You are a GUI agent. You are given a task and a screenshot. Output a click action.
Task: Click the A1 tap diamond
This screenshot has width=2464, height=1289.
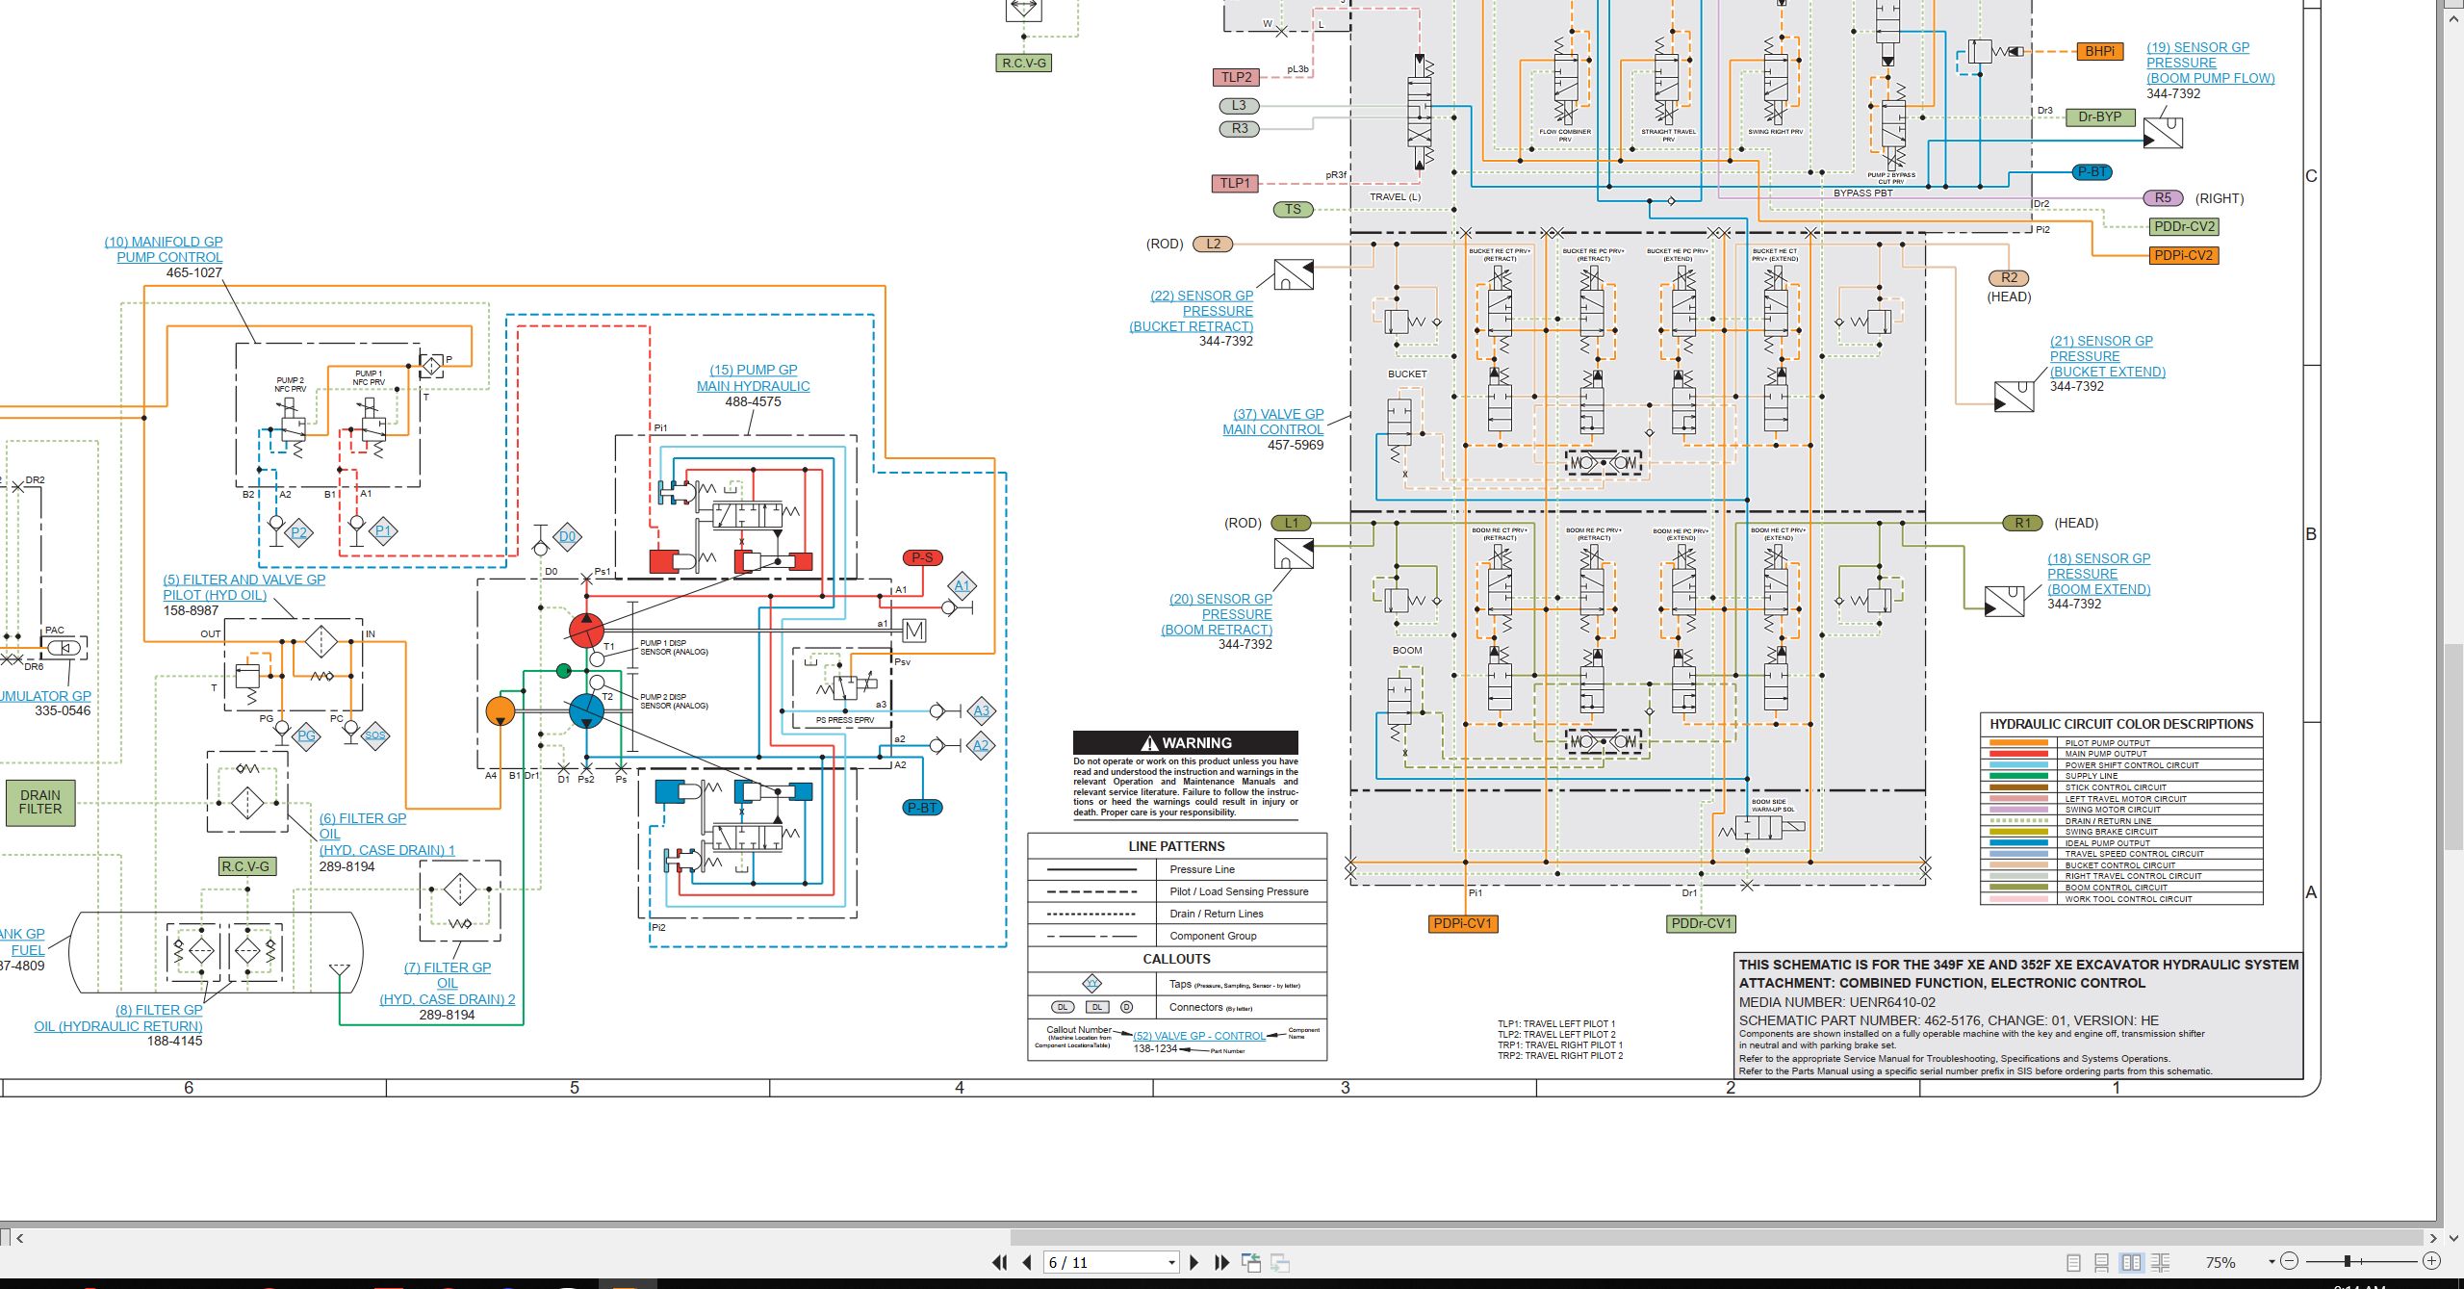(x=962, y=585)
